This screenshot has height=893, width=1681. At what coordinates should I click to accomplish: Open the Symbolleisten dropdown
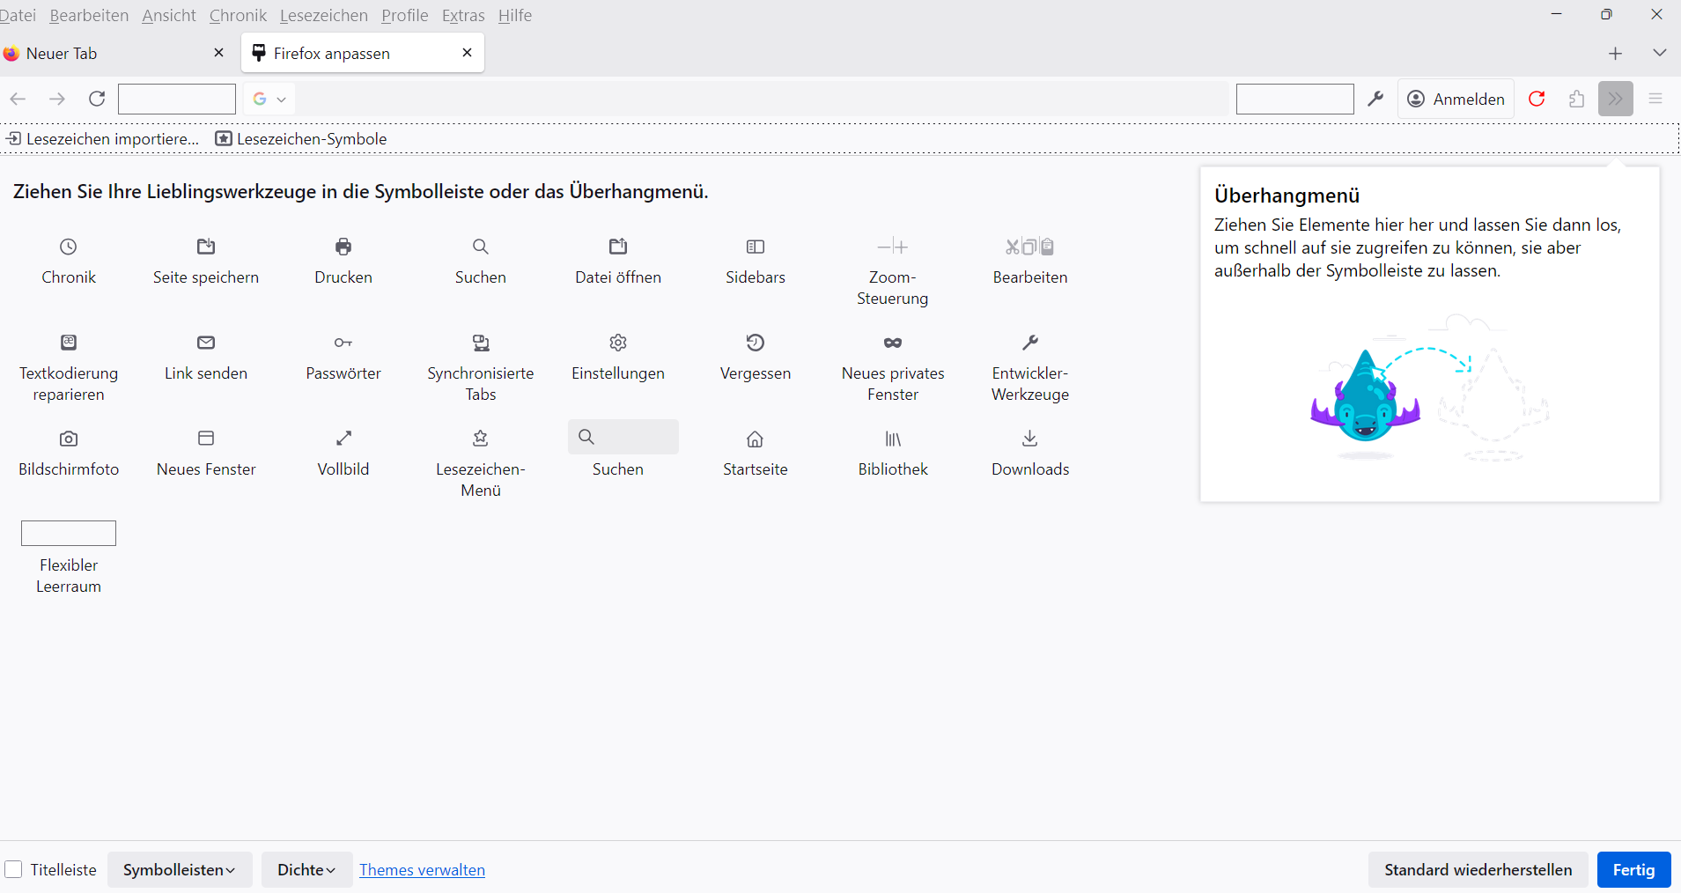(x=180, y=870)
